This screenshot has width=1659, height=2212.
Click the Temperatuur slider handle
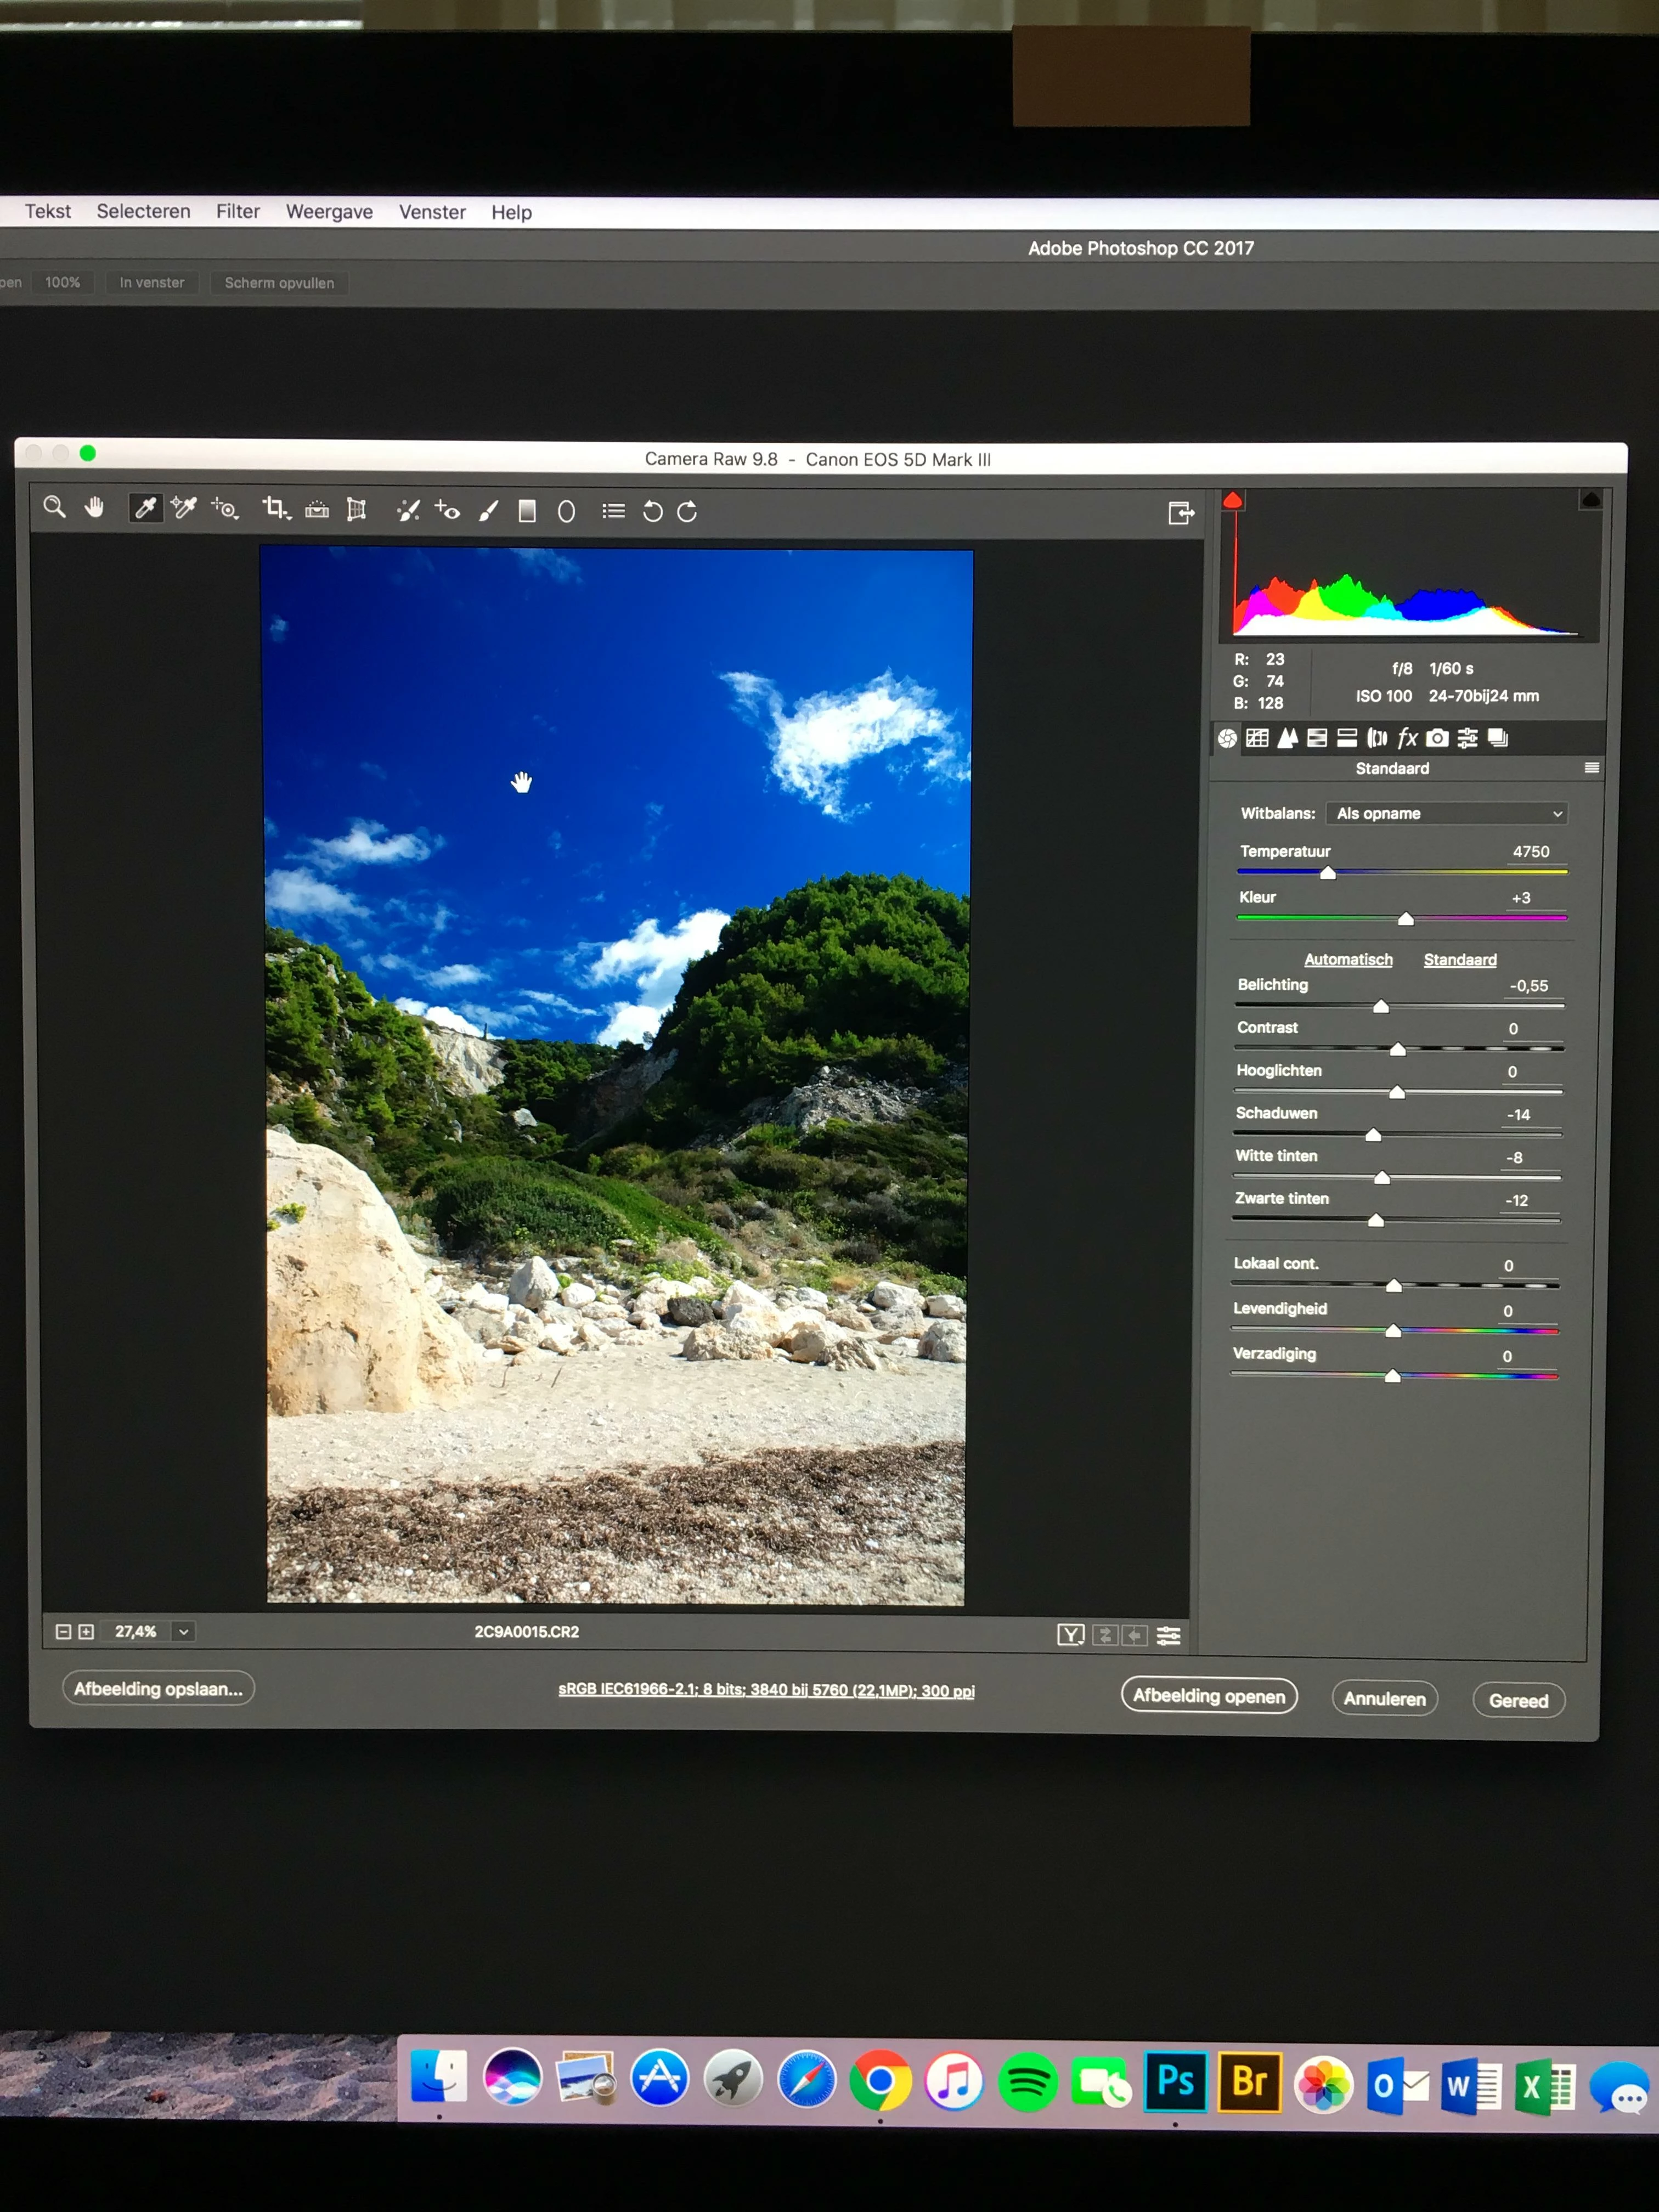[1327, 873]
